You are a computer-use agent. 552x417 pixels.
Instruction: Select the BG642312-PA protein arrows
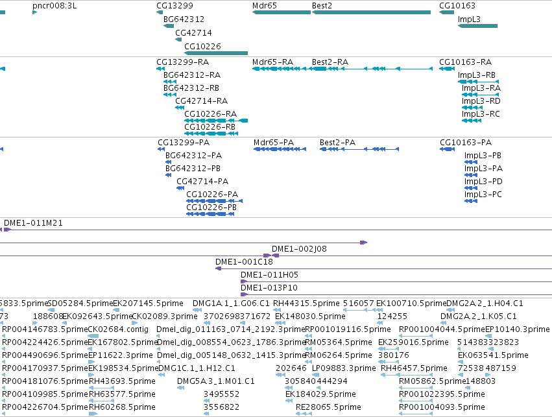(168, 162)
